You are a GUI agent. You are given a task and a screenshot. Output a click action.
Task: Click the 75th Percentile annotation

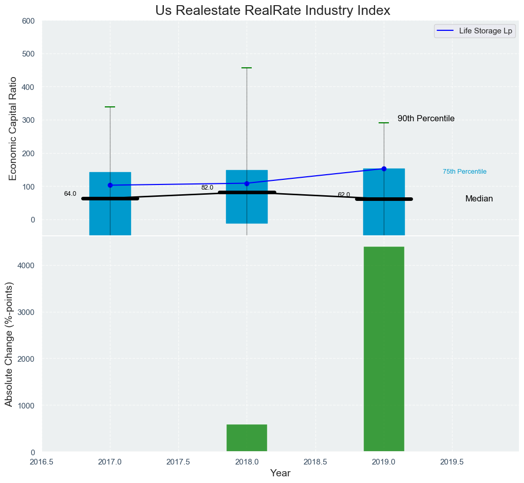pyautogui.click(x=464, y=172)
